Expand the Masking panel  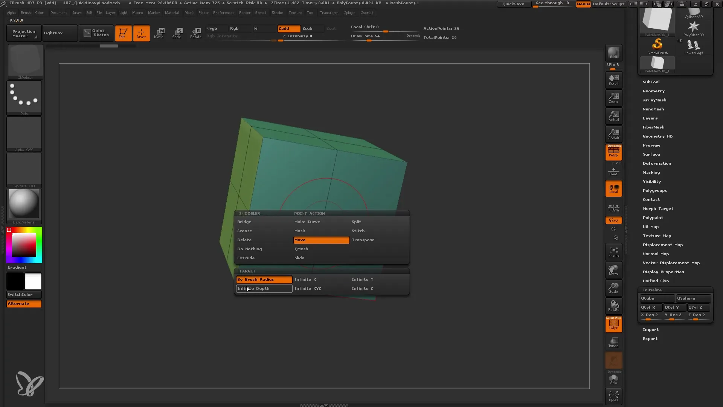651,172
